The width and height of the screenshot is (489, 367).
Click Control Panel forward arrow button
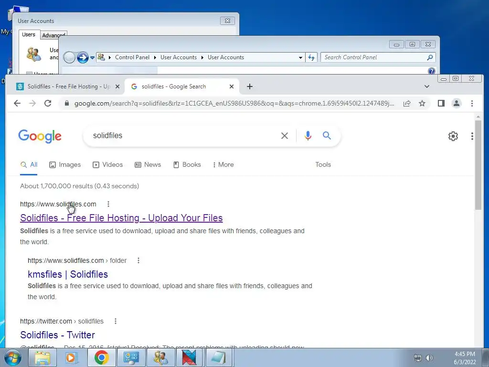pyautogui.click(x=82, y=57)
